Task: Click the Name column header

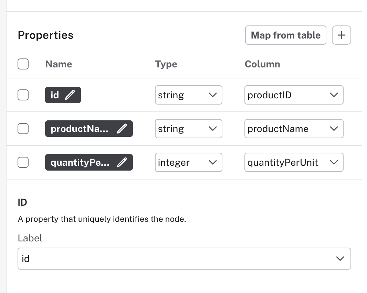Action: [59, 64]
